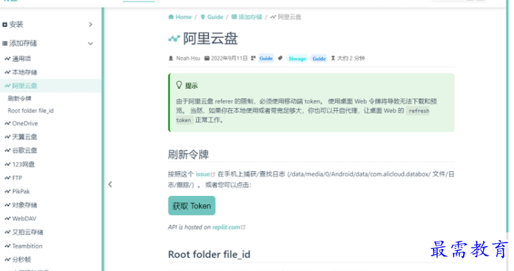Click the icon beside 添加存储 in sidebar
This screenshot has height=271, width=514.
click(5, 43)
